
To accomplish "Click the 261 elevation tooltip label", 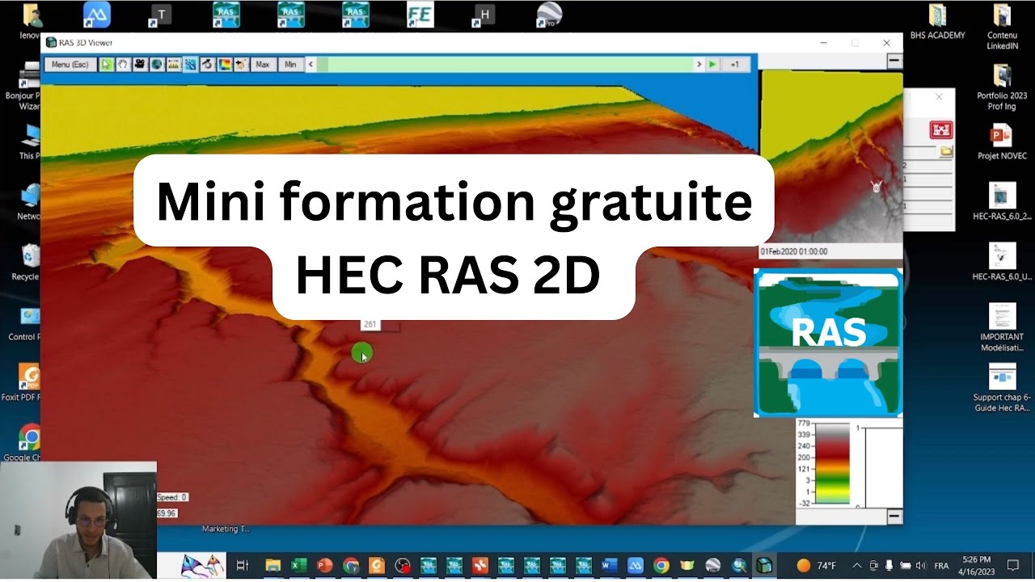I will tap(370, 324).
